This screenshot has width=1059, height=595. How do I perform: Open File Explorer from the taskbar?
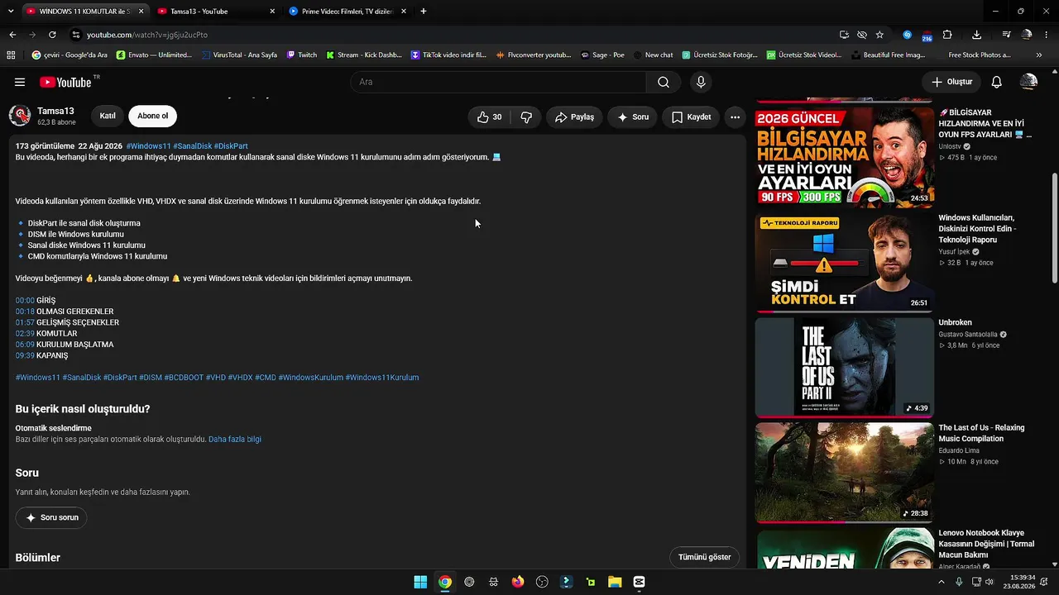point(615,582)
